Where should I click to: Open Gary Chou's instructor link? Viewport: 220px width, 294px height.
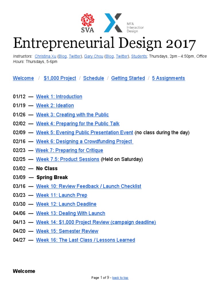(x=94, y=56)
